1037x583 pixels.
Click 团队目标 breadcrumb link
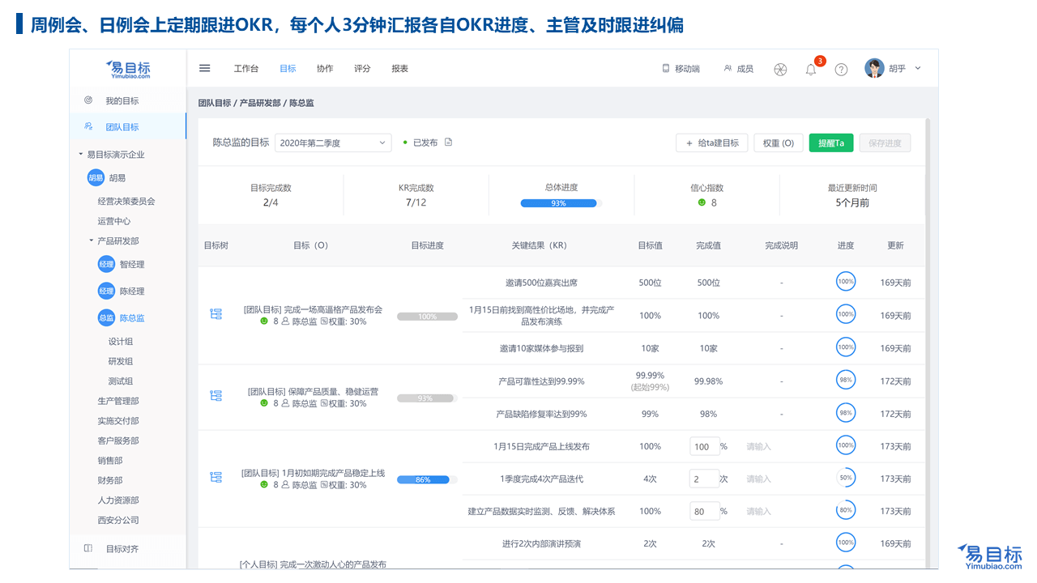215,103
